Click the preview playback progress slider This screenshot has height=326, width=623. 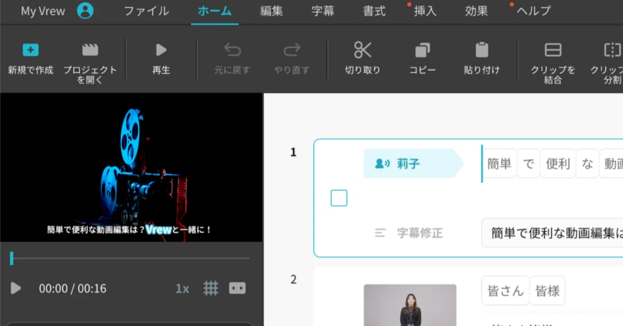pos(130,258)
